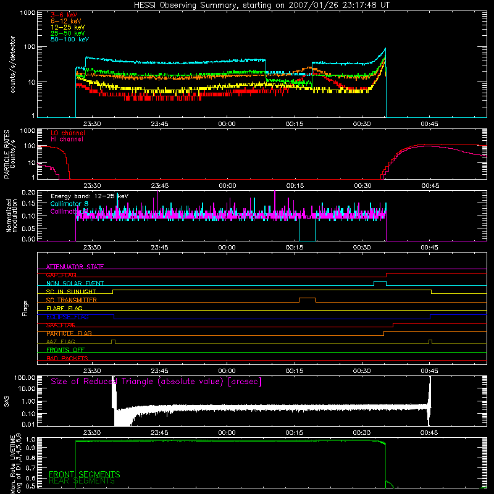Select the cyan 50-100 keV legend entry
The width and height of the screenshot is (494, 494).
pos(70,40)
